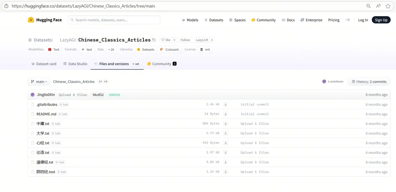Viewport: 396px width, 192px height.
Task: Open commit hash 98cdf22
Action: pyautogui.click(x=98, y=95)
